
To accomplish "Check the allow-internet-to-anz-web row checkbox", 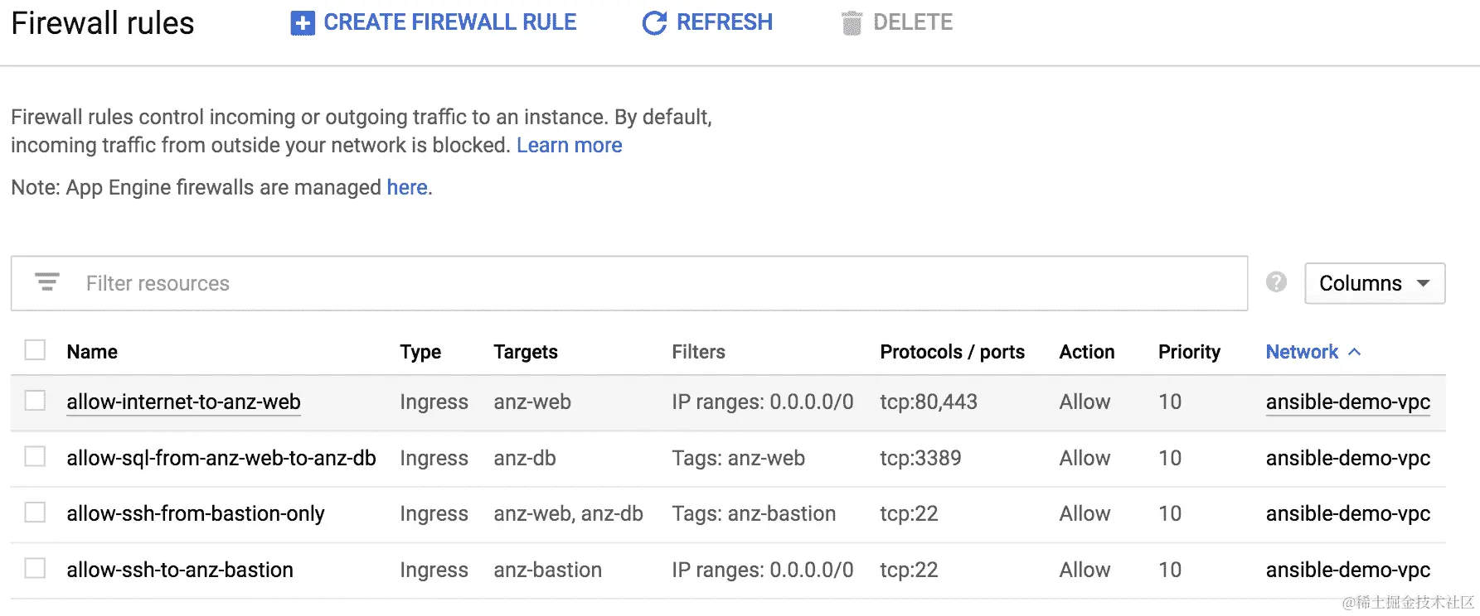I will point(35,401).
